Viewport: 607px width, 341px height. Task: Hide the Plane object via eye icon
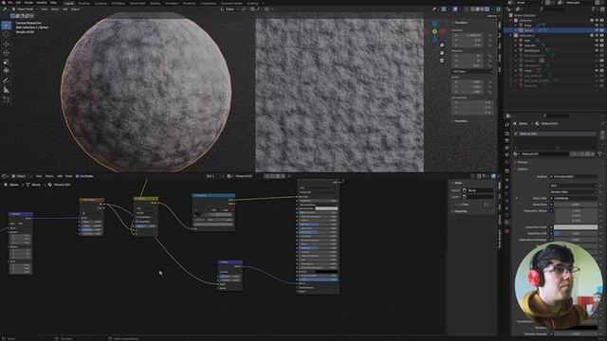(597, 26)
